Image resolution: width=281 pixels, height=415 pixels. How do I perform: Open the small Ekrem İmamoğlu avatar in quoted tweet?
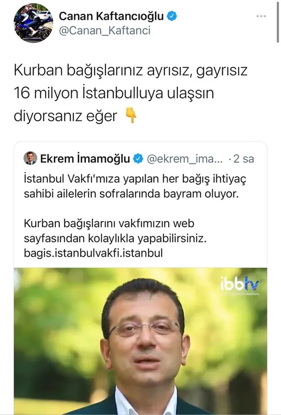tap(30, 158)
